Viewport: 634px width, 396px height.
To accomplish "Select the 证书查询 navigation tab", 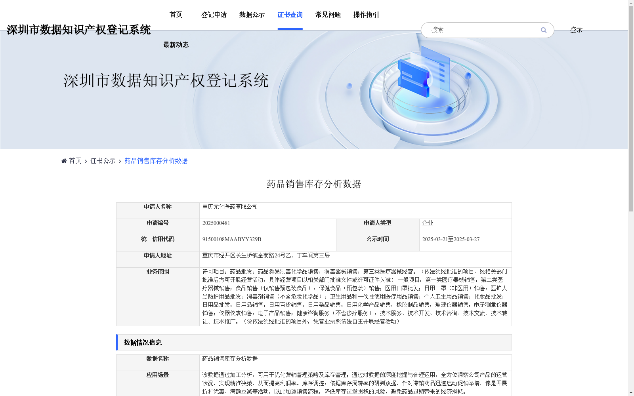I will coord(290,15).
